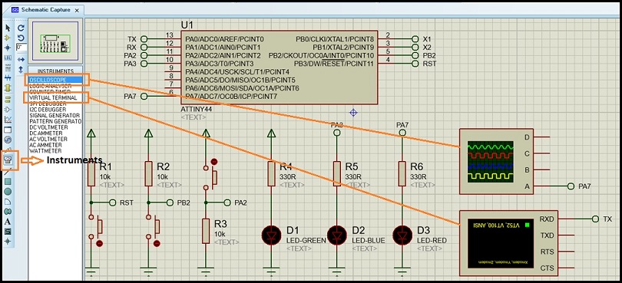Select the Active Popup Mode tool
Viewport: 622px width, 283px height.
coord(8,130)
